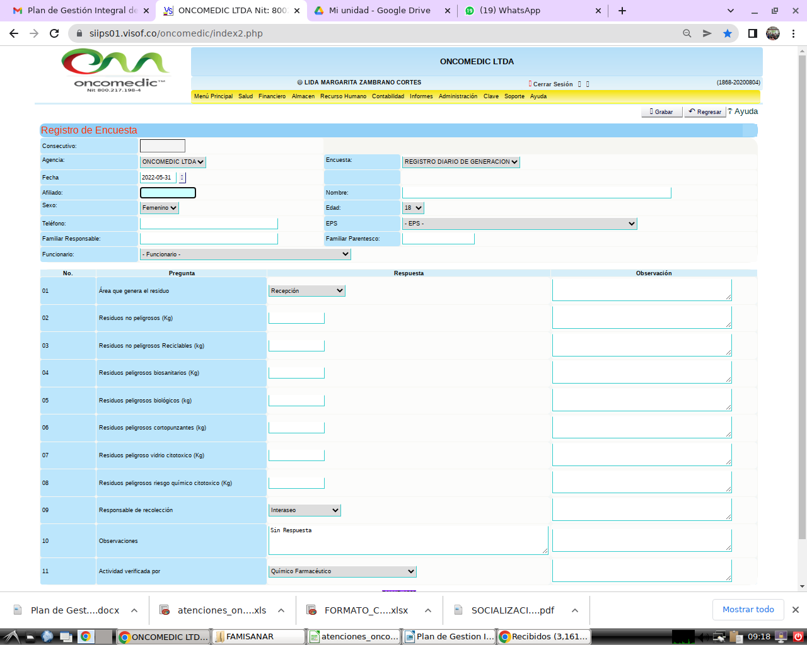Expand the EPS dropdown
Screen dimensions: 807x645
(x=520, y=224)
